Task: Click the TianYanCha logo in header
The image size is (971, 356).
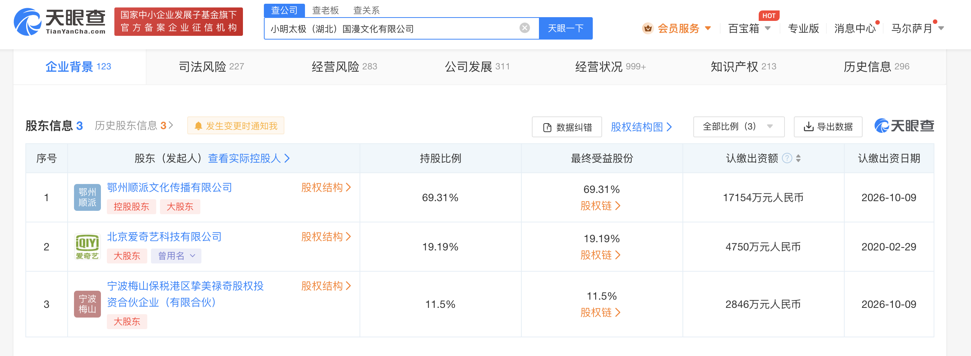Action: 59,22
